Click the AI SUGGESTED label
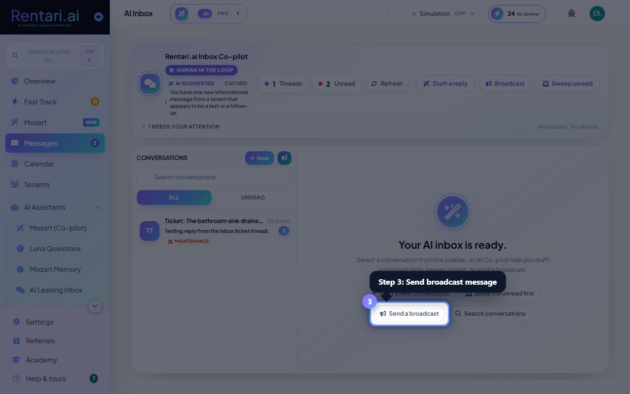Image resolution: width=630 pixels, height=394 pixels. [191, 84]
